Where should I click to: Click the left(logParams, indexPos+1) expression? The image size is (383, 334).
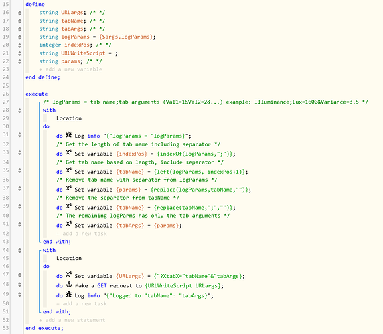[200, 172]
